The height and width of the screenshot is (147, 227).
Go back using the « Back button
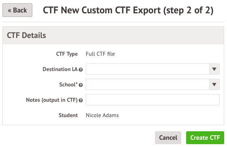tap(17, 10)
